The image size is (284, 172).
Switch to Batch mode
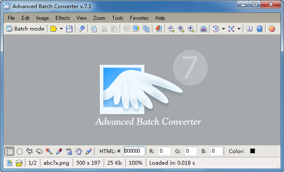pos(25,29)
